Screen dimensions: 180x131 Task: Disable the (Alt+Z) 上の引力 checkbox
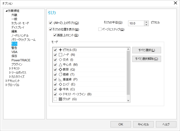coord(50,23)
